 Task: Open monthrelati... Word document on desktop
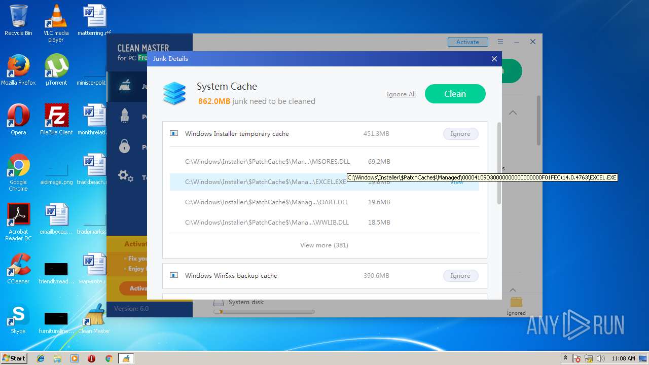point(94,120)
